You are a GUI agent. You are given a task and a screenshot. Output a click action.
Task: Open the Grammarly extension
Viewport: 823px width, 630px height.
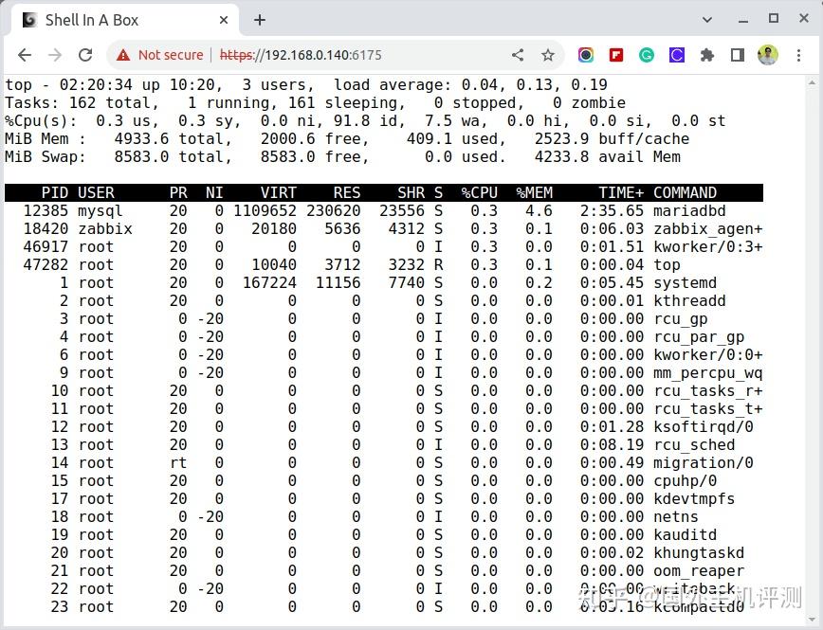647,55
